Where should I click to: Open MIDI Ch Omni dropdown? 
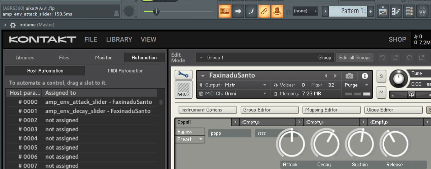233,94
